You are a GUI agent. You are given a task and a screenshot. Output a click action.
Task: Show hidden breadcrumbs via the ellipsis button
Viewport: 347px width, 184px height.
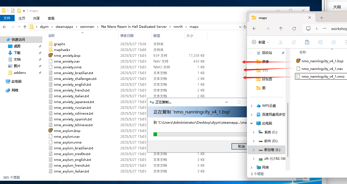click(325, 29)
